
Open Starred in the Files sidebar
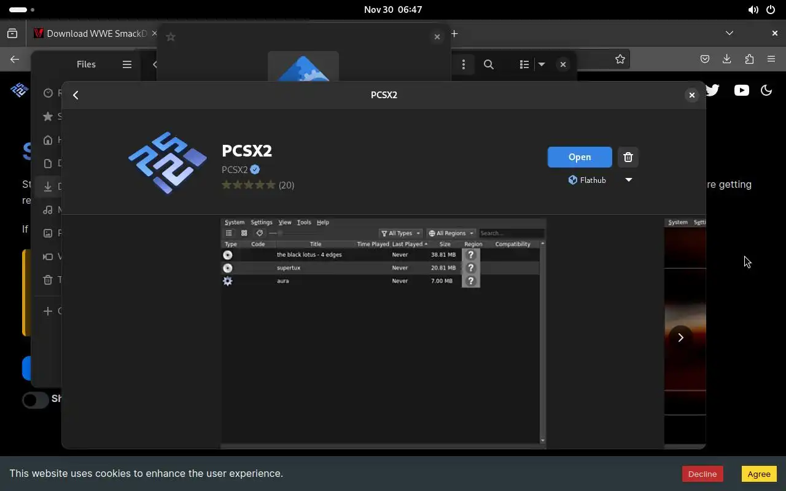[x=48, y=117]
